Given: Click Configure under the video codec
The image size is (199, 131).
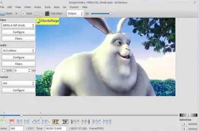Looking at the screenshot, I should [18, 32].
